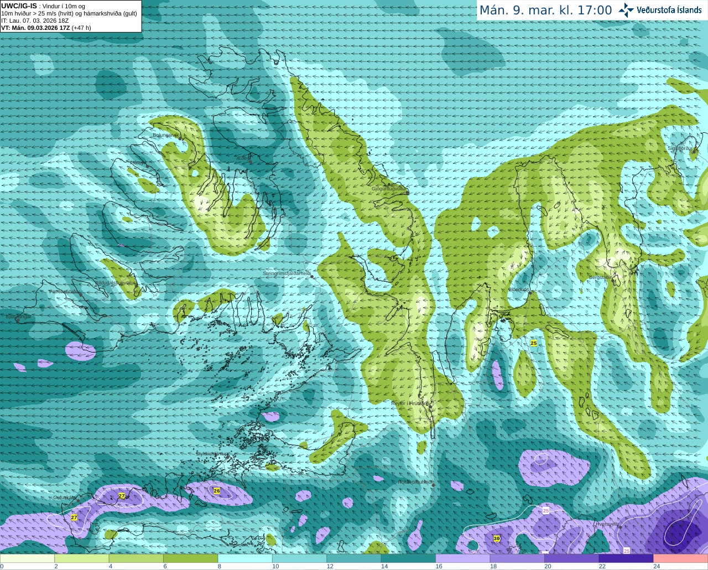Click the yellow 25 gust marker near Blönduós
Viewport: 708px width, 570px height.
(x=534, y=343)
